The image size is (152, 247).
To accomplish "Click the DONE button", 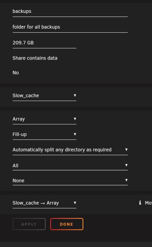I will coord(67,224).
